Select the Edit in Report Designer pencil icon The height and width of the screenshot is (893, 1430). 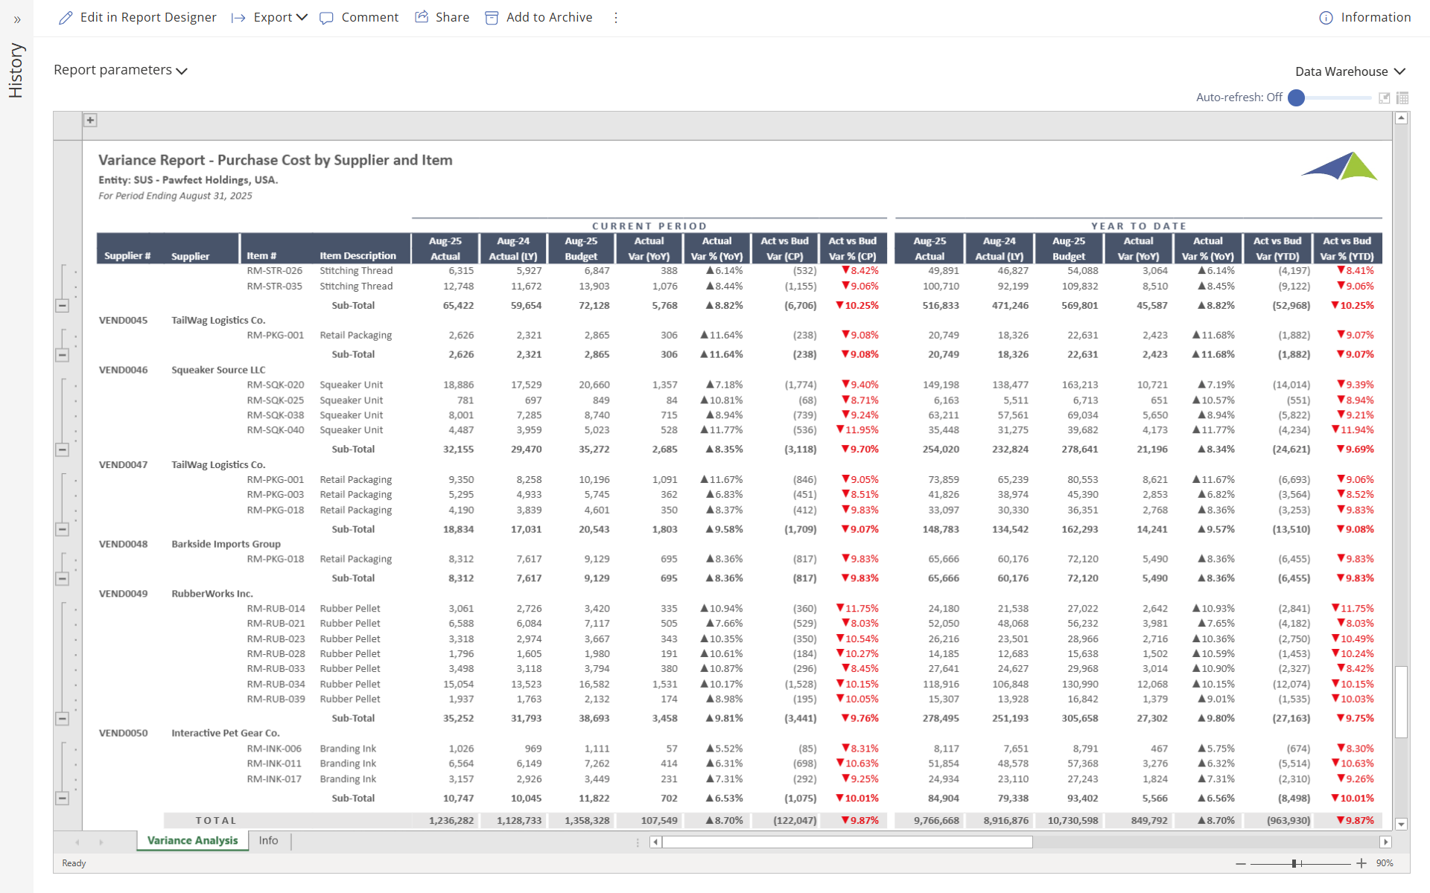(x=66, y=17)
